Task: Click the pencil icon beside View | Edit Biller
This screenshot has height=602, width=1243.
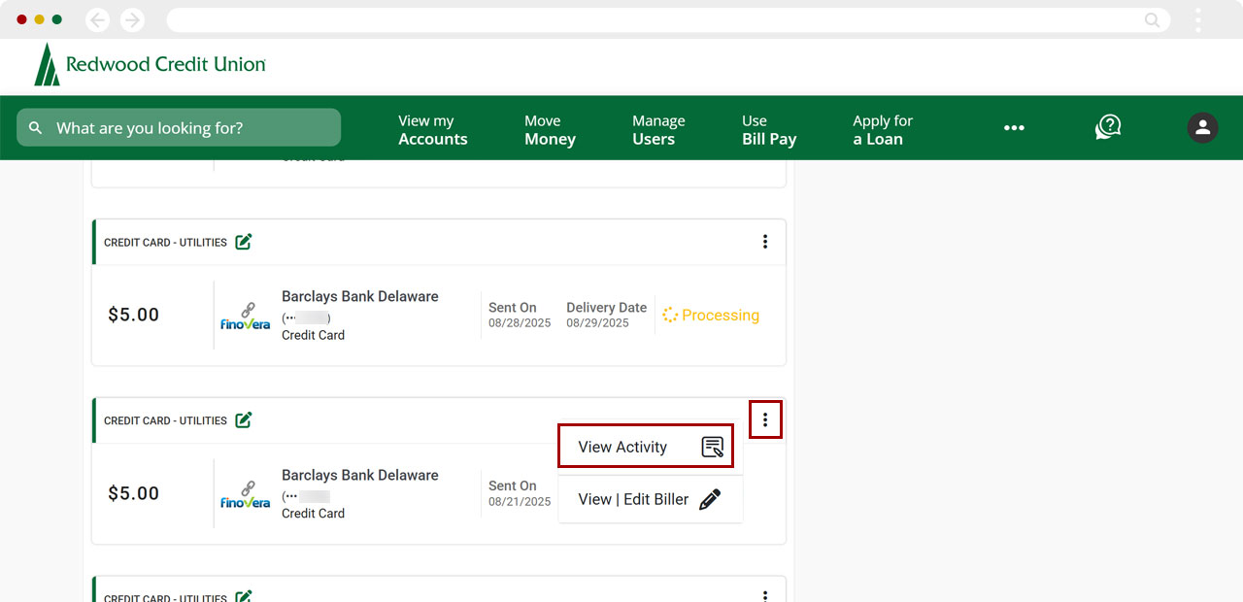Action: click(712, 498)
